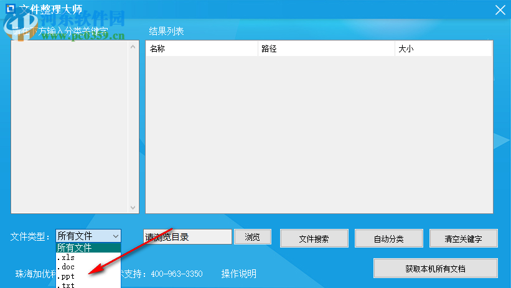The height and width of the screenshot is (288, 511).
Task: Close the 文件整理大师 window
Action: [500, 10]
